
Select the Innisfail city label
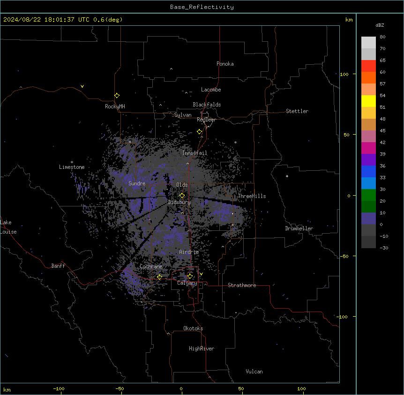tap(195, 153)
